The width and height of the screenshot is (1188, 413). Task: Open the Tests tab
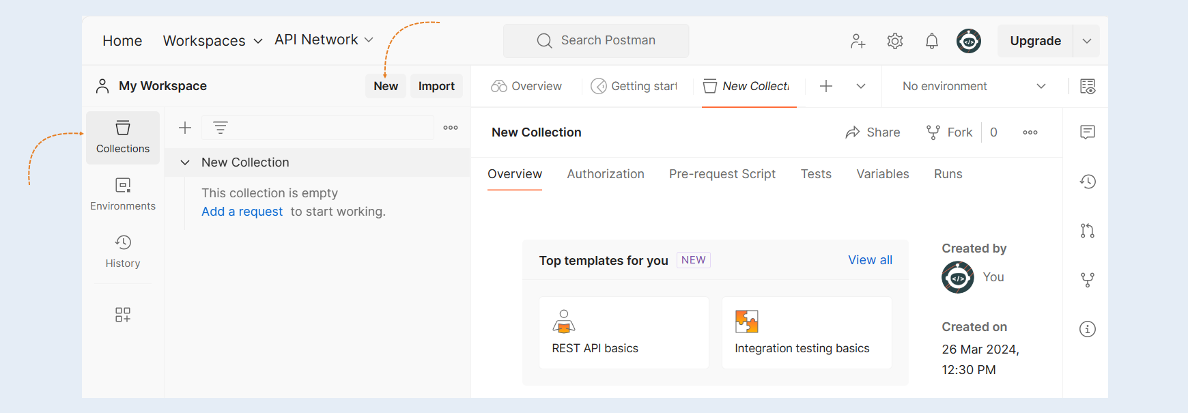pos(816,174)
